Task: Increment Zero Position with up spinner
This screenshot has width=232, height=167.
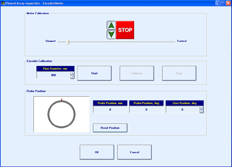Action: pyautogui.click(x=201, y=108)
